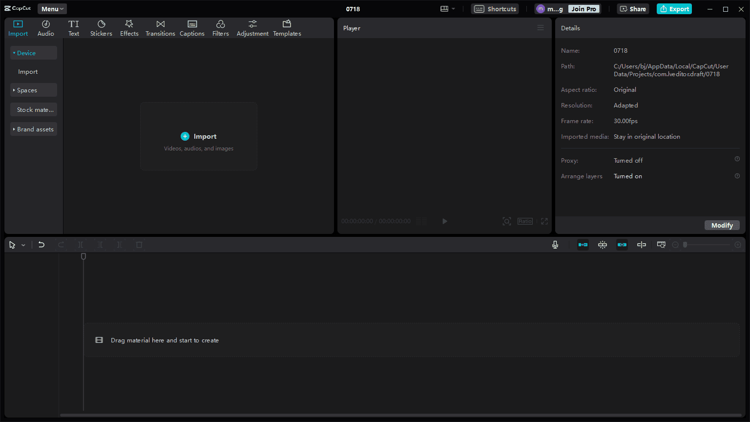The width and height of the screenshot is (750, 422).
Task: Click the timeline zoom in icon
Action: [738, 245]
